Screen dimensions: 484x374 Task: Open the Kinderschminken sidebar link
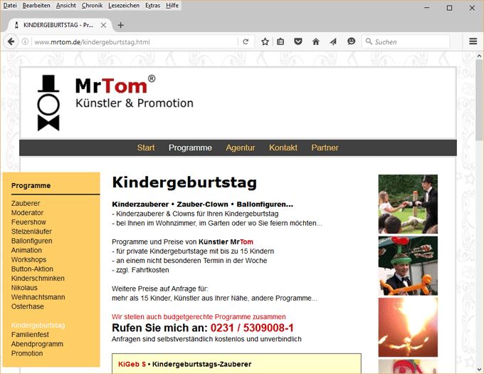(x=38, y=279)
